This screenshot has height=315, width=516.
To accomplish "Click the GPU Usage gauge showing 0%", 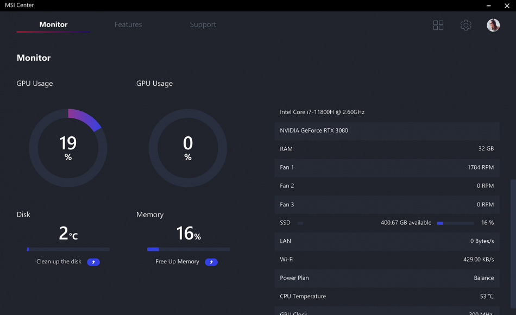I will 188,148.
